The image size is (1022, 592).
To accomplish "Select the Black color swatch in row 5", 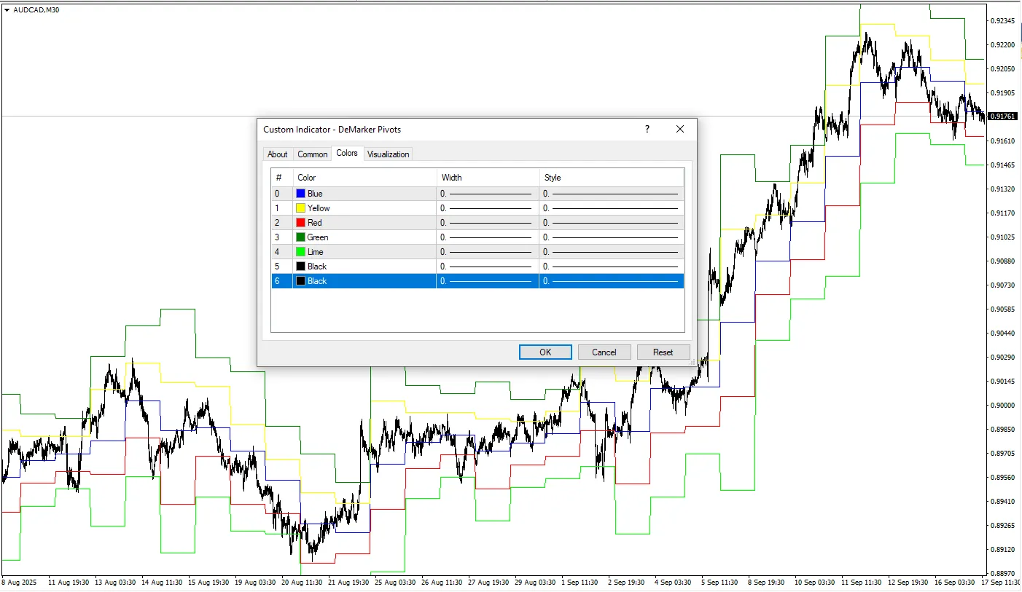I will pyautogui.click(x=300, y=267).
